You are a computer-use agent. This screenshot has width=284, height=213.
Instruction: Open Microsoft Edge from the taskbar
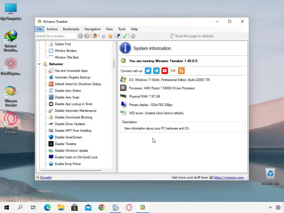click(x=47, y=207)
